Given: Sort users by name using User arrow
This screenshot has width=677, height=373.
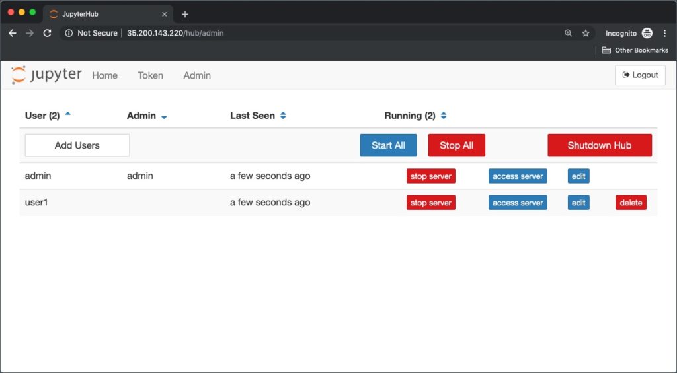Looking at the screenshot, I should 67,114.
